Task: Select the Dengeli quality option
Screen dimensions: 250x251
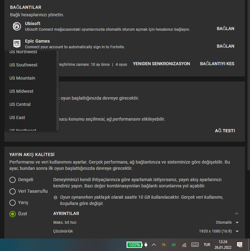Action: coord(21,180)
